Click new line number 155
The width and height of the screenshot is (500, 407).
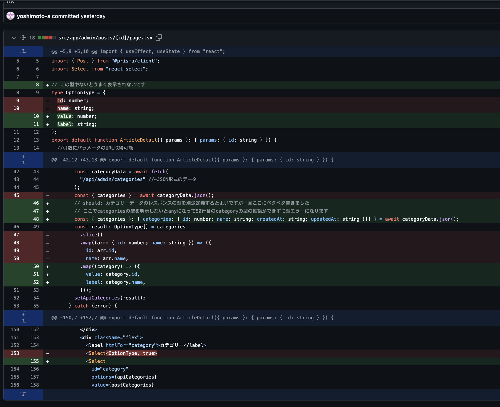pyautogui.click(x=35, y=361)
